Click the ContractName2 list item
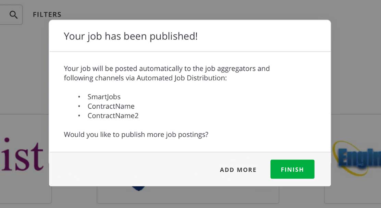Image resolution: width=381 pixels, height=208 pixels. click(x=113, y=116)
